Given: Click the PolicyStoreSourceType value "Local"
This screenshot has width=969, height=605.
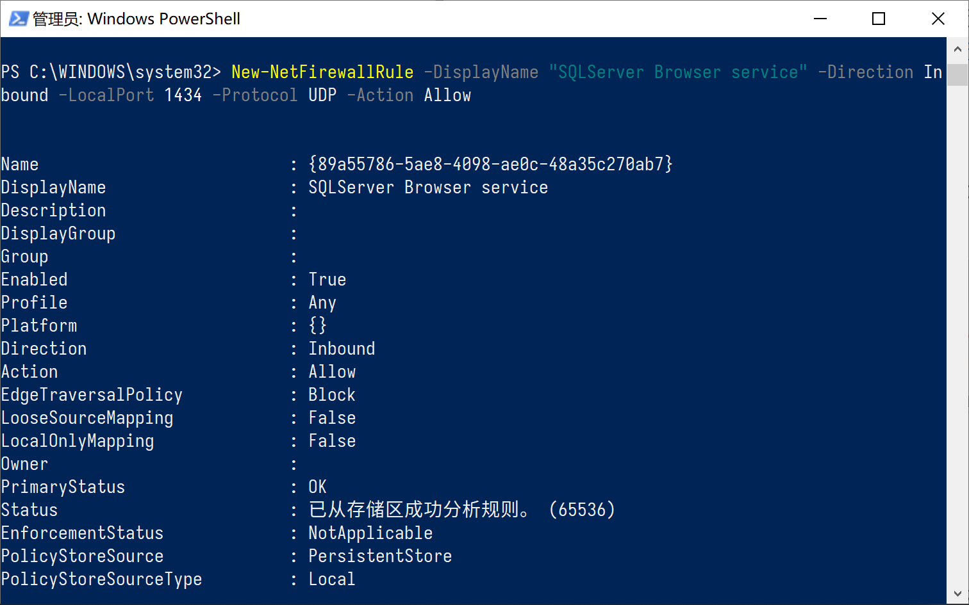Looking at the screenshot, I should [331, 579].
